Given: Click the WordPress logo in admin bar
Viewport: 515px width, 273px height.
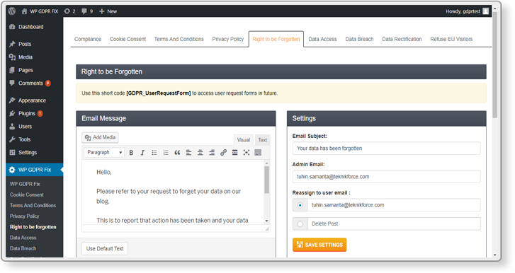Looking at the screenshot, I should [x=12, y=11].
